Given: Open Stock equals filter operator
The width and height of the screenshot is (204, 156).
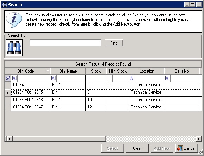Looking at the screenshot, I should [89, 78].
